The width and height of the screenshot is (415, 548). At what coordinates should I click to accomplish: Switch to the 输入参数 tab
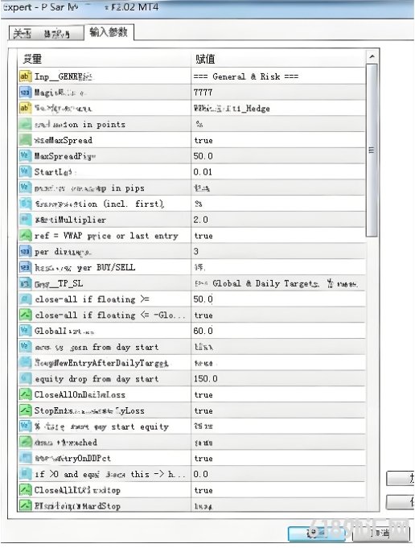109,32
